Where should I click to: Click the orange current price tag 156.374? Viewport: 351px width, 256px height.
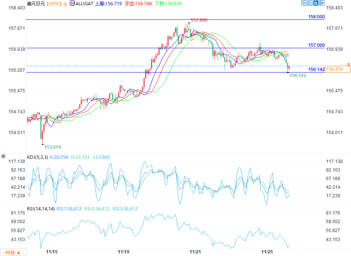click(338, 69)
